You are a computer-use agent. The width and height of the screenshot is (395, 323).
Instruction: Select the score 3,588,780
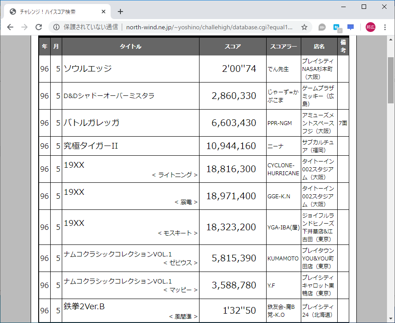tap(234, 285)
